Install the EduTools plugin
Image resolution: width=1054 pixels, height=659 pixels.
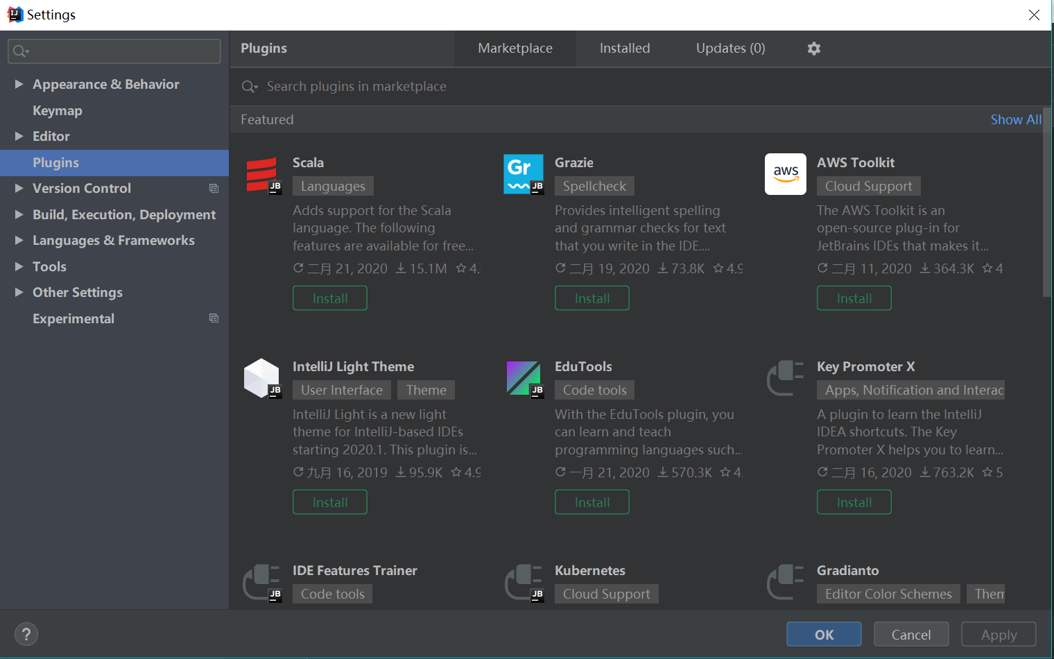[x=592, y=502]
